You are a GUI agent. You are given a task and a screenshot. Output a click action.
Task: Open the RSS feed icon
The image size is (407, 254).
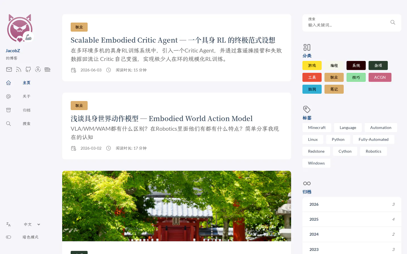click(19, 69)
